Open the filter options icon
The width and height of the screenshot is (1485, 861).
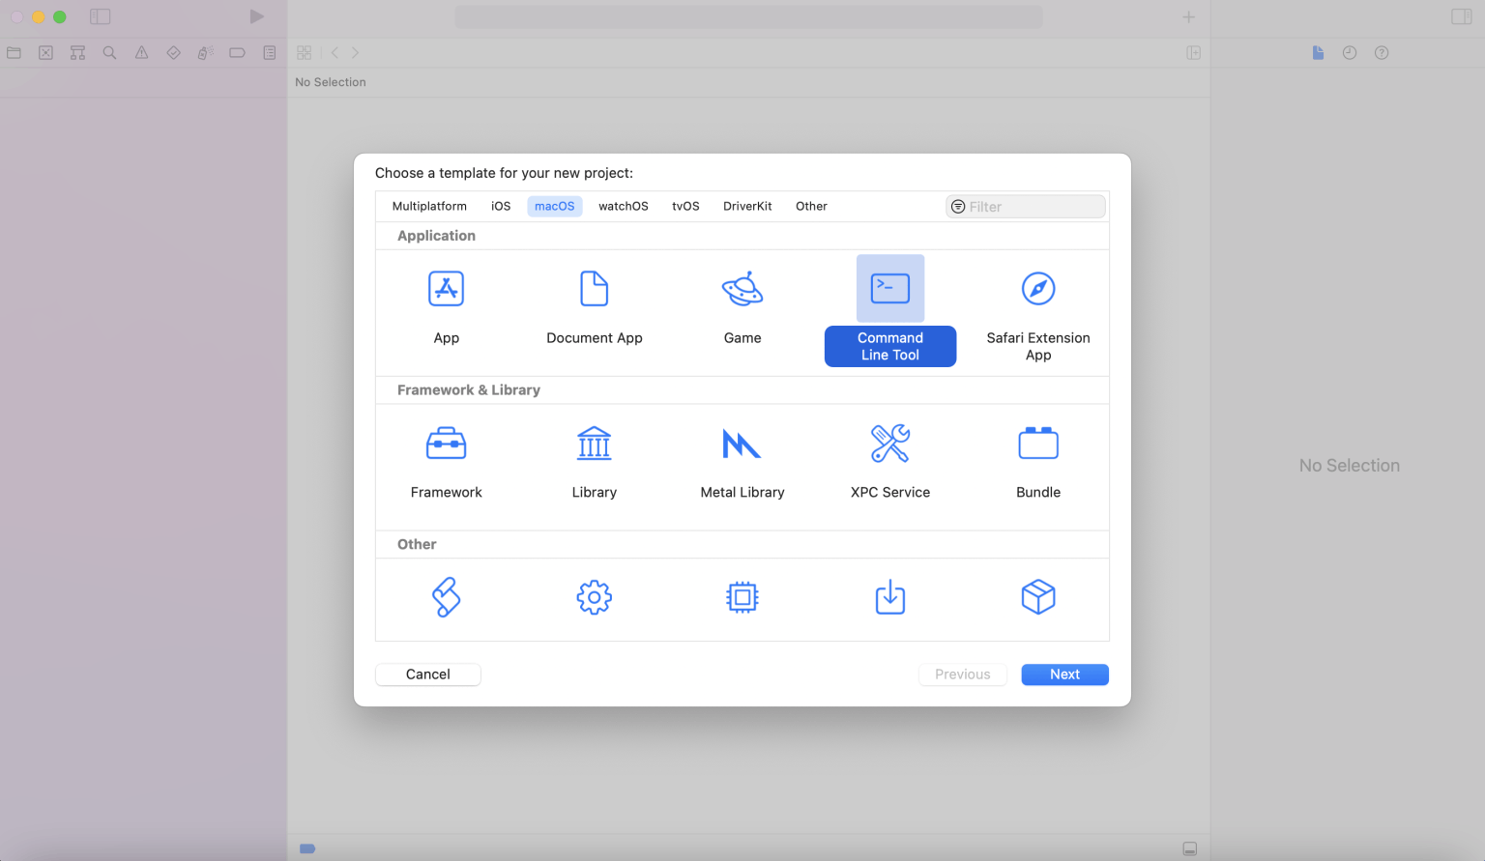click(x=958, y=207)
